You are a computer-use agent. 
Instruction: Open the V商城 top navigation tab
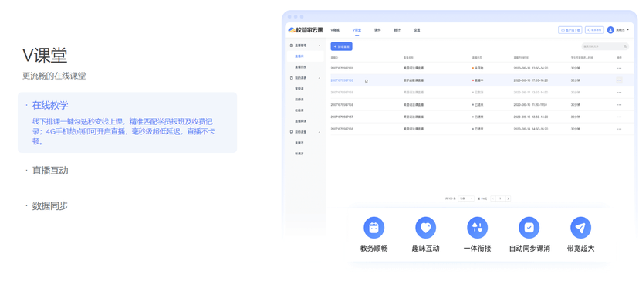[x=335, y=30]
